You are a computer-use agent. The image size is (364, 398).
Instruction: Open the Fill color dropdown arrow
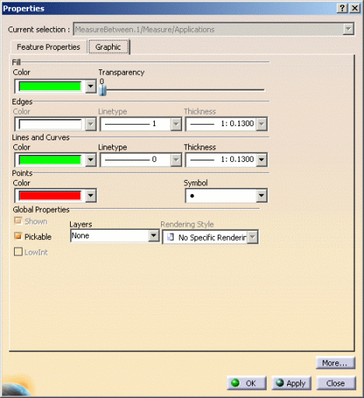91,86
